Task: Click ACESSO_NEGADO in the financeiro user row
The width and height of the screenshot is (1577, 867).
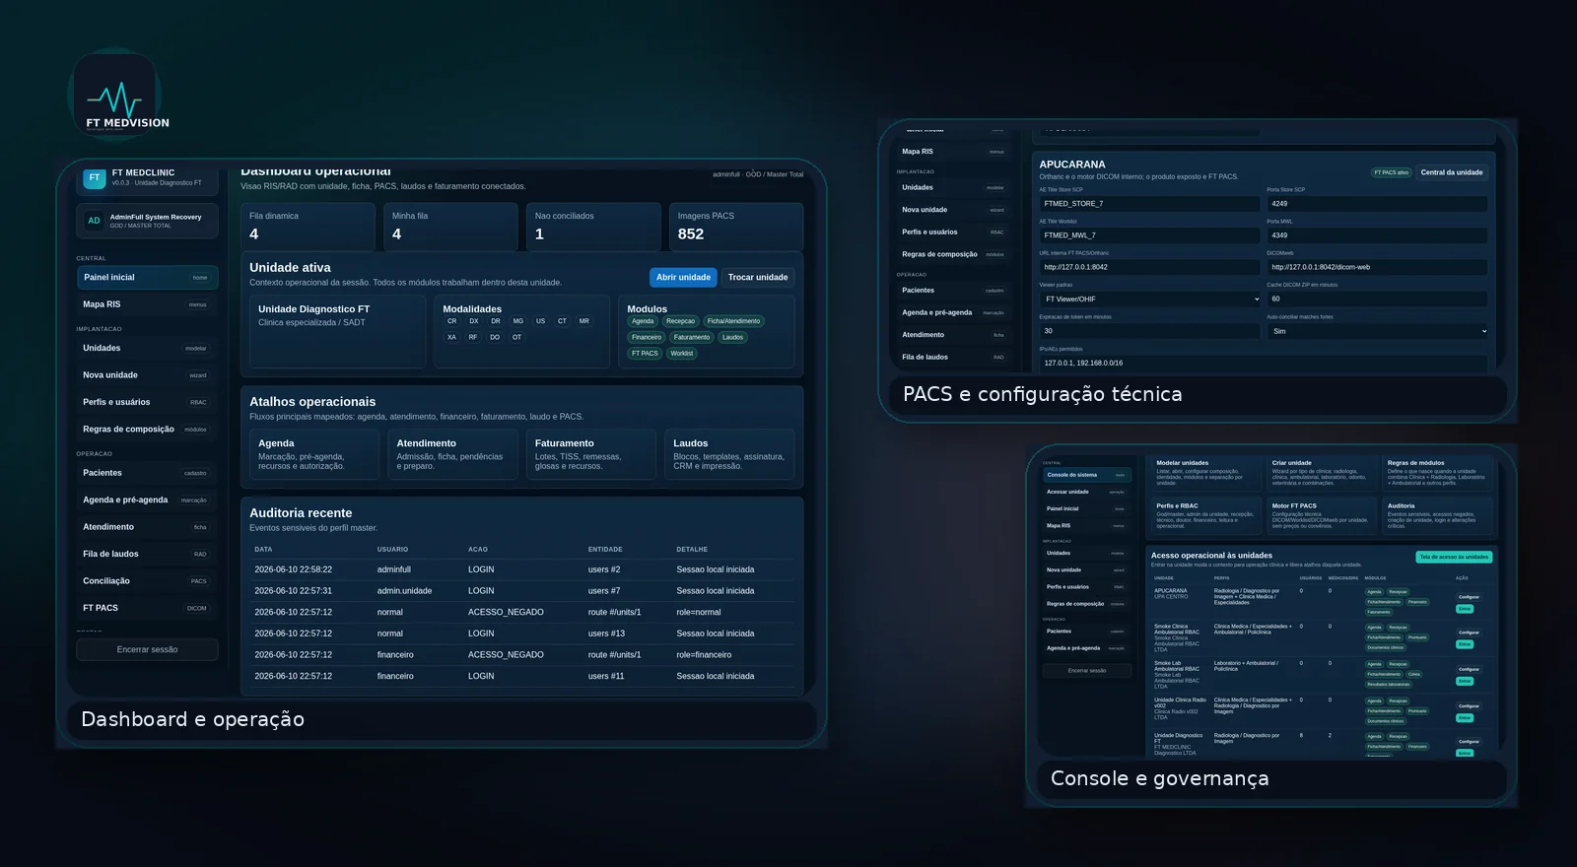Action: tap(506, 655)
